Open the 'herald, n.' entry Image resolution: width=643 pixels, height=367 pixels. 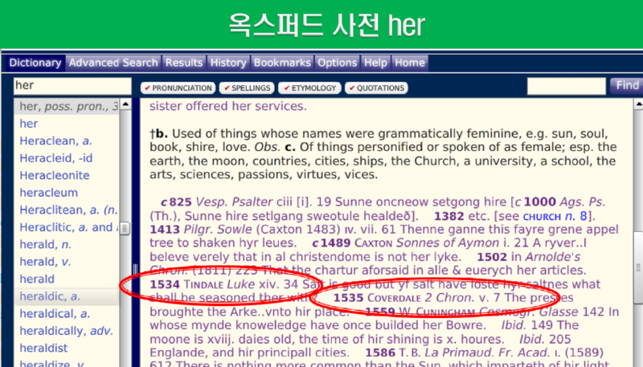coord(46,244)
